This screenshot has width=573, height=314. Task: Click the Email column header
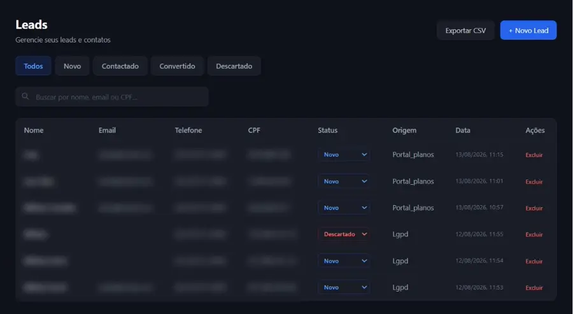pyautogui.click(x=107, y=130)
